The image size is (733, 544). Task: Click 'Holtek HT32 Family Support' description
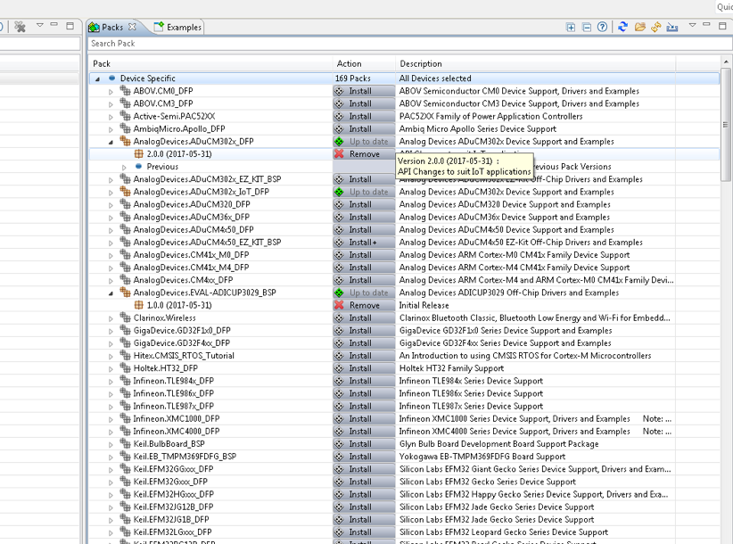(x=451, y=368)
